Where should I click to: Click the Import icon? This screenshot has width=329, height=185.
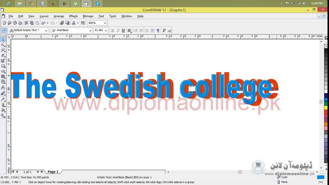click(x=62, y=23)
